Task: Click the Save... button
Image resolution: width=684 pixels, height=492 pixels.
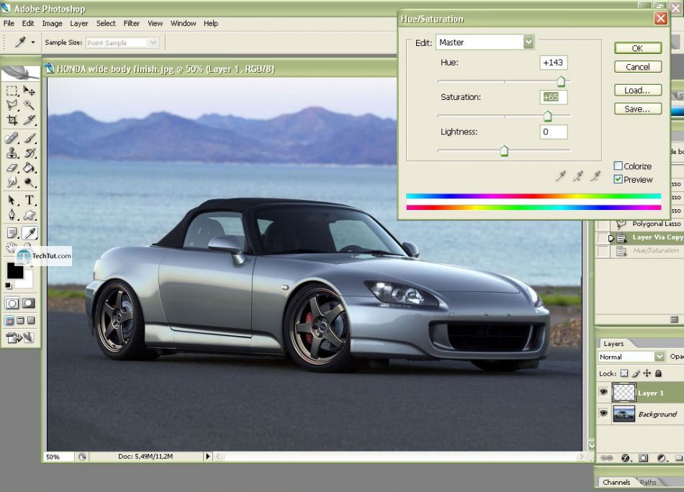Action: 637,109
